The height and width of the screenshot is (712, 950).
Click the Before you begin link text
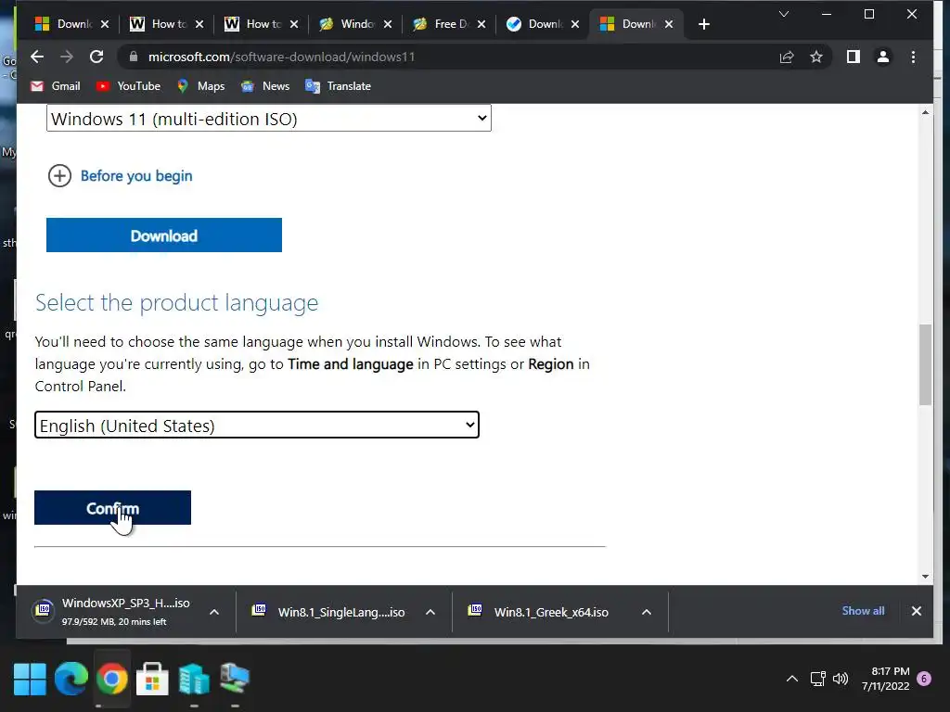[136, 176]
